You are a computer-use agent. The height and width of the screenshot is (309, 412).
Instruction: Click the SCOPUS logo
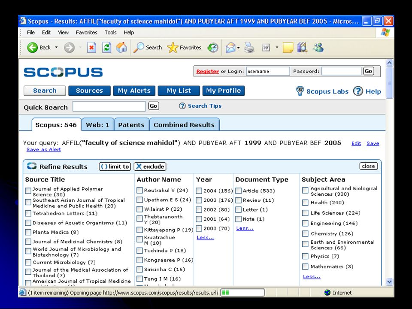click(64, 72)
